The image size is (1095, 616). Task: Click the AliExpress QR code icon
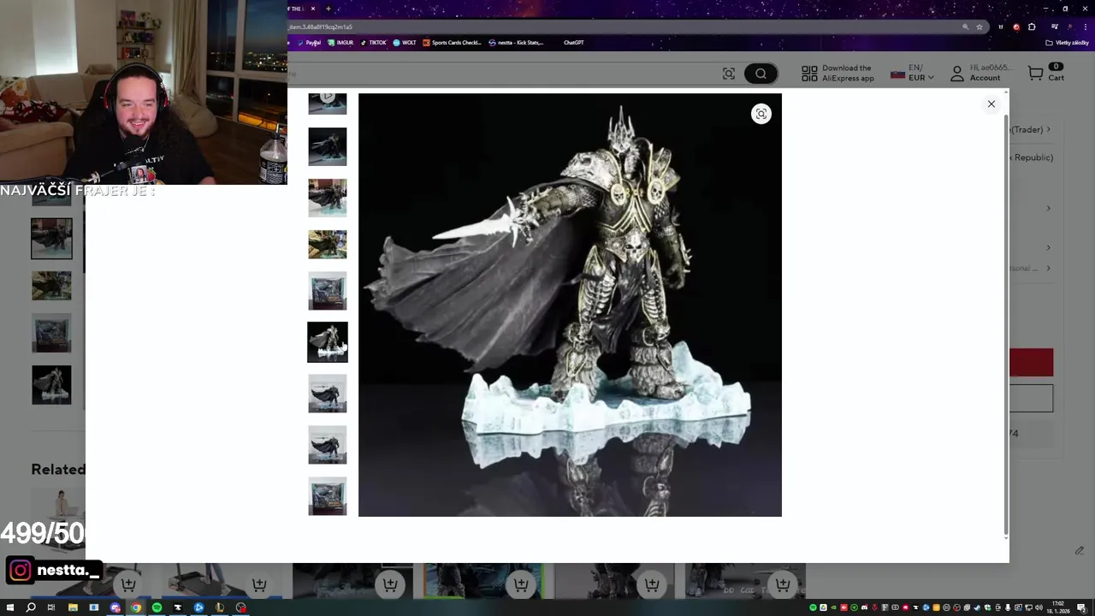[x=809, y=74]
